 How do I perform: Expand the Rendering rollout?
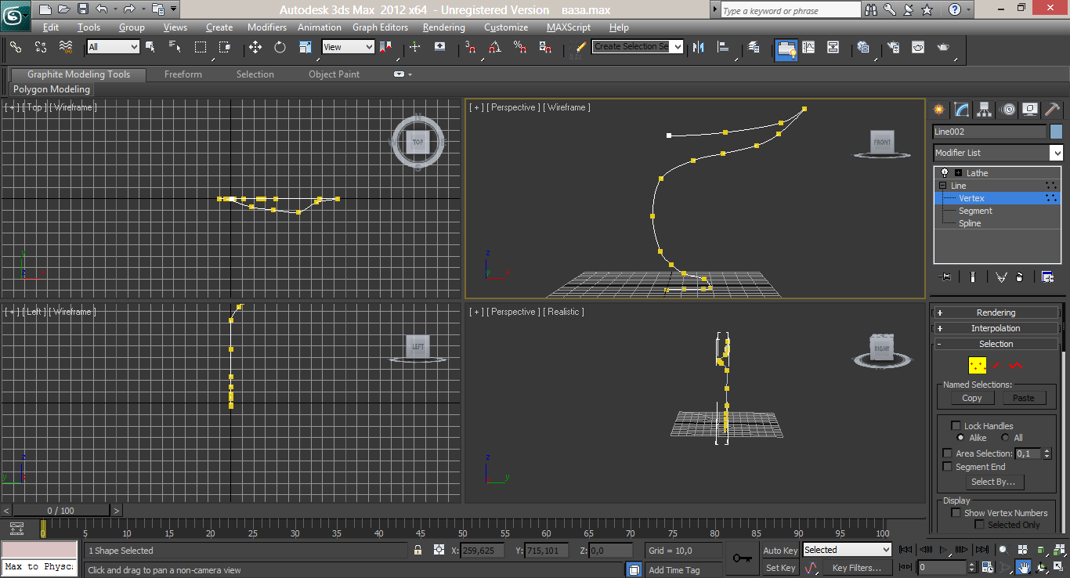[x=996, y=312]
